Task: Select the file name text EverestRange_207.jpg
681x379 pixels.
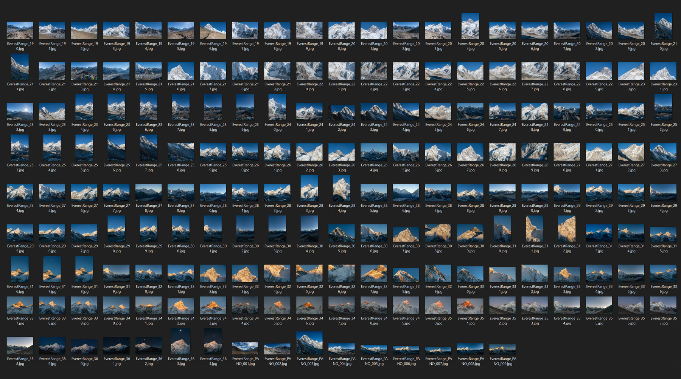Action: tap(567, 46)
